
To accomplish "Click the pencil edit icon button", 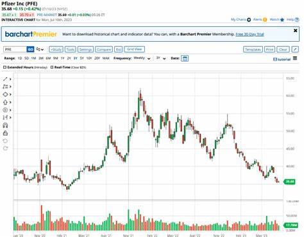I will (x=295, y=49).
